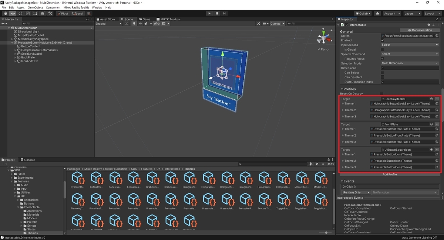Open cloud services panel

point(377,13)
